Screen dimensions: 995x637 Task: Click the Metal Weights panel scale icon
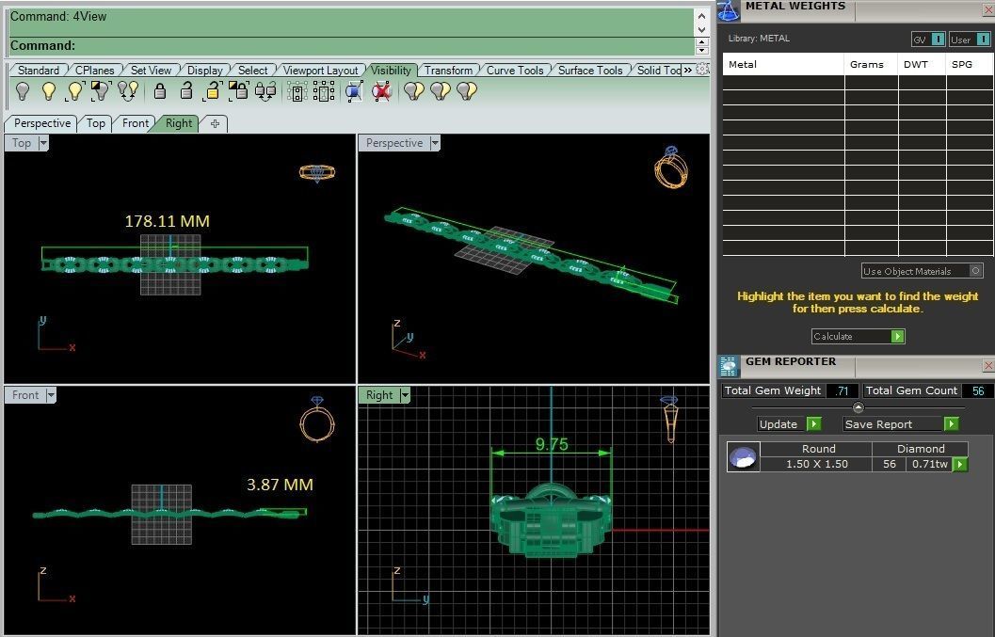729,10
